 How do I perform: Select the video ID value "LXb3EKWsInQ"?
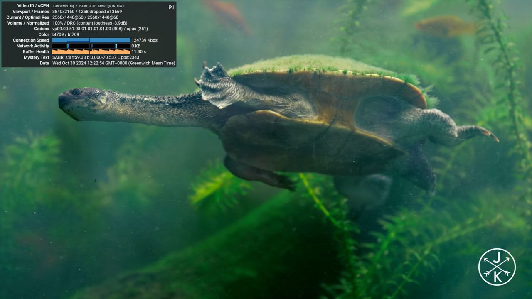click(64, 6)
